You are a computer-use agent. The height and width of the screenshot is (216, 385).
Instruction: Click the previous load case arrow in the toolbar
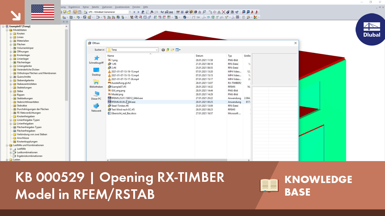coord(134,12)
